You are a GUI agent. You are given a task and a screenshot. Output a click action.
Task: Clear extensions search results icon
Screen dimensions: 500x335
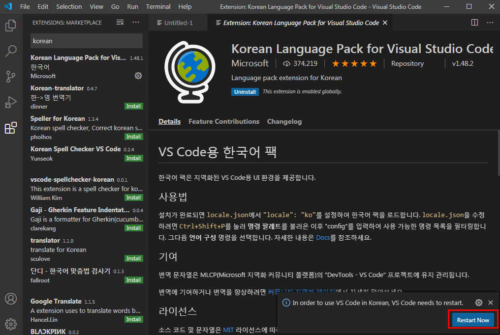tap(120, 22)
